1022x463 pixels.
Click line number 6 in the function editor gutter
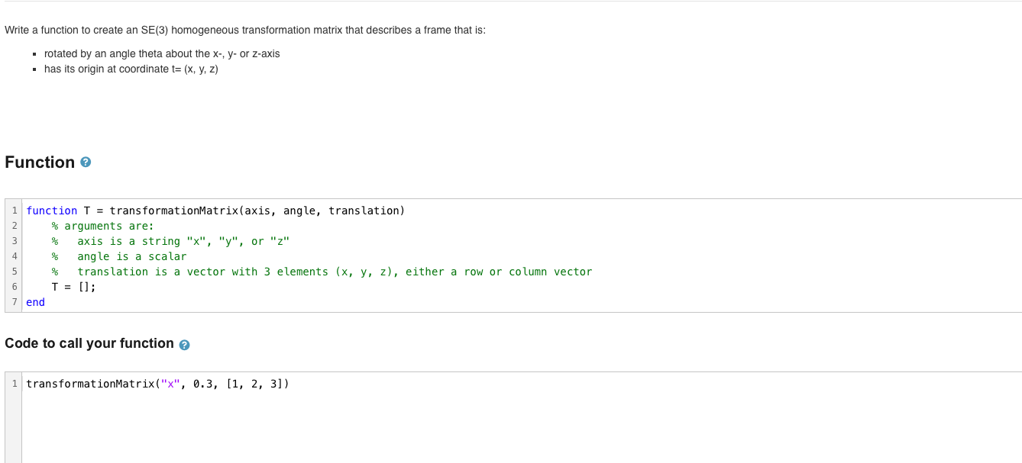click(x=14, y=287)
